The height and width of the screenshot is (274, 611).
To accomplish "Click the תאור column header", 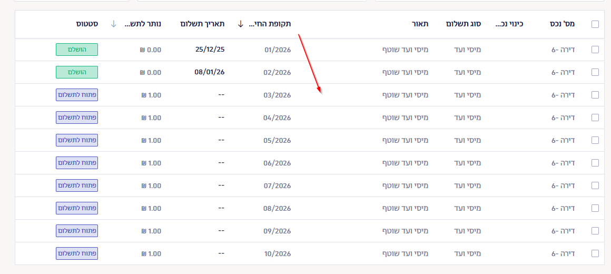I will pyautogui.click(x=420, y=24).
